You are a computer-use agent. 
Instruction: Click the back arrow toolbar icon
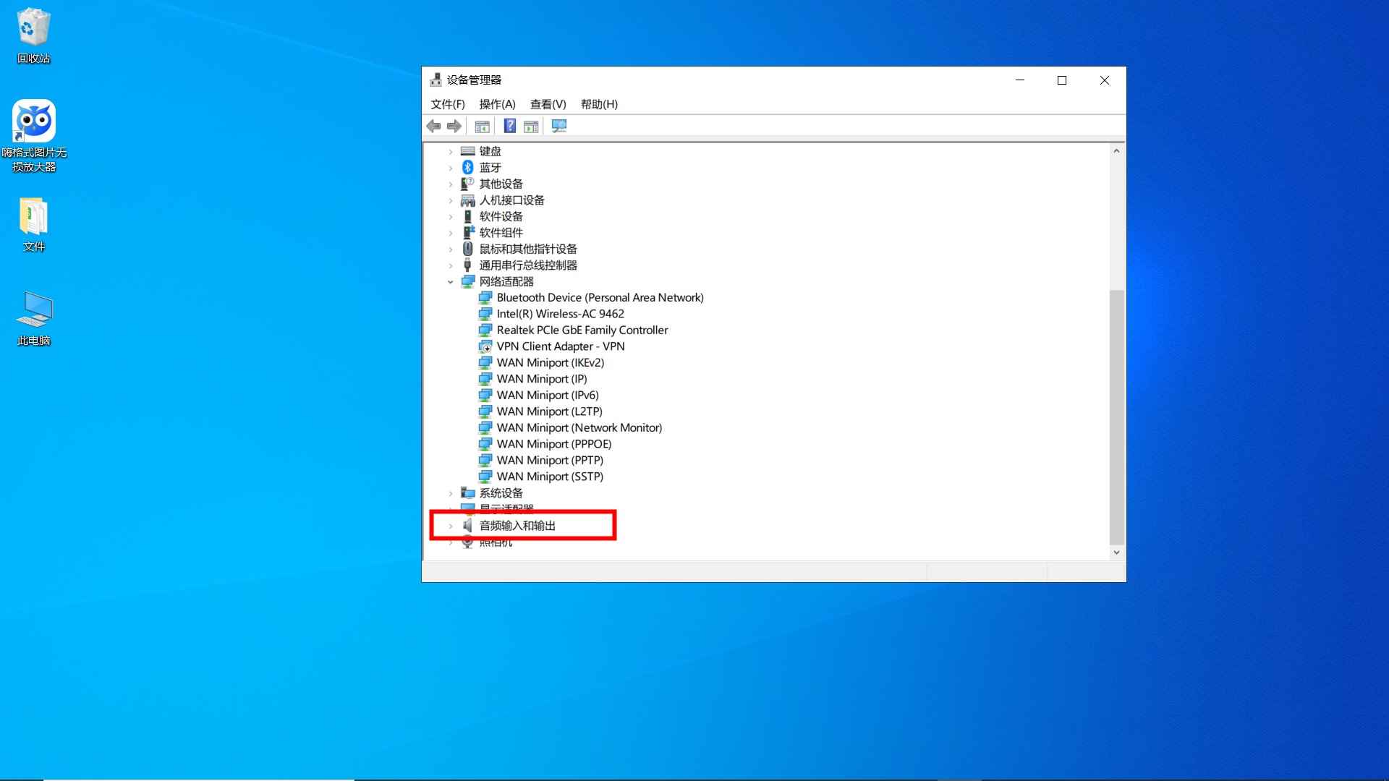coord(433,127)
